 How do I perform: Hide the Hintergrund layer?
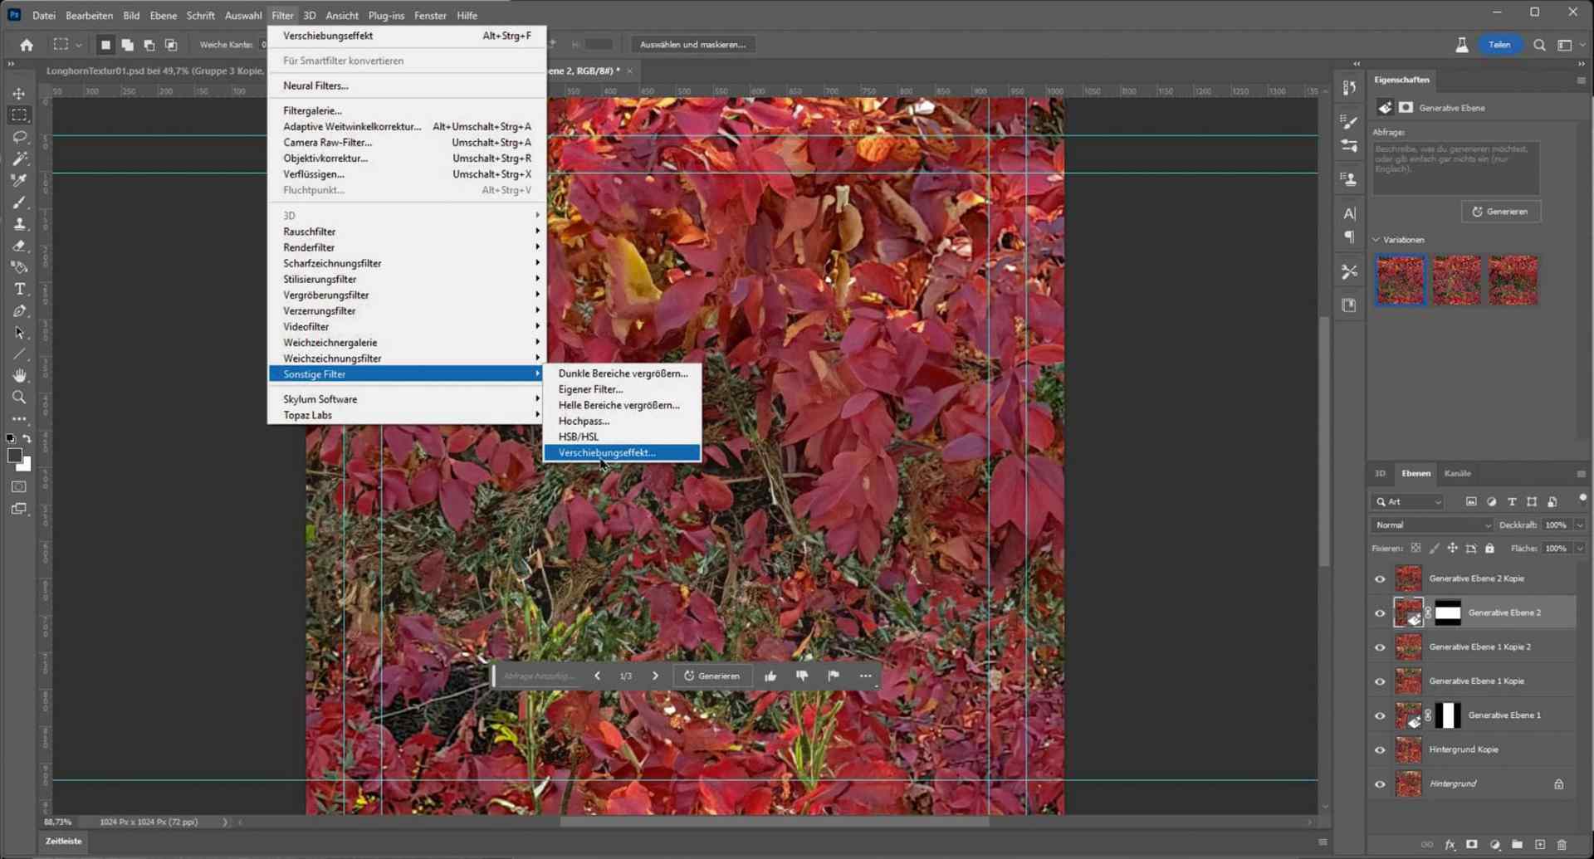[1381, 783]
